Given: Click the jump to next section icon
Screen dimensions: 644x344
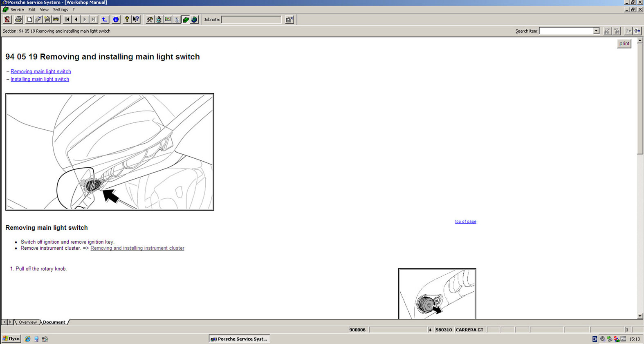Looking at the screenshot, I should coord(637,31).
